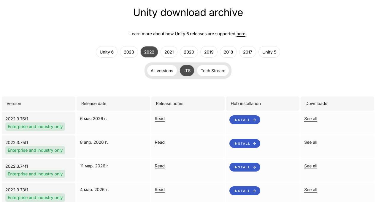Toggle the Tech Stream option

(x=213, y=71)
